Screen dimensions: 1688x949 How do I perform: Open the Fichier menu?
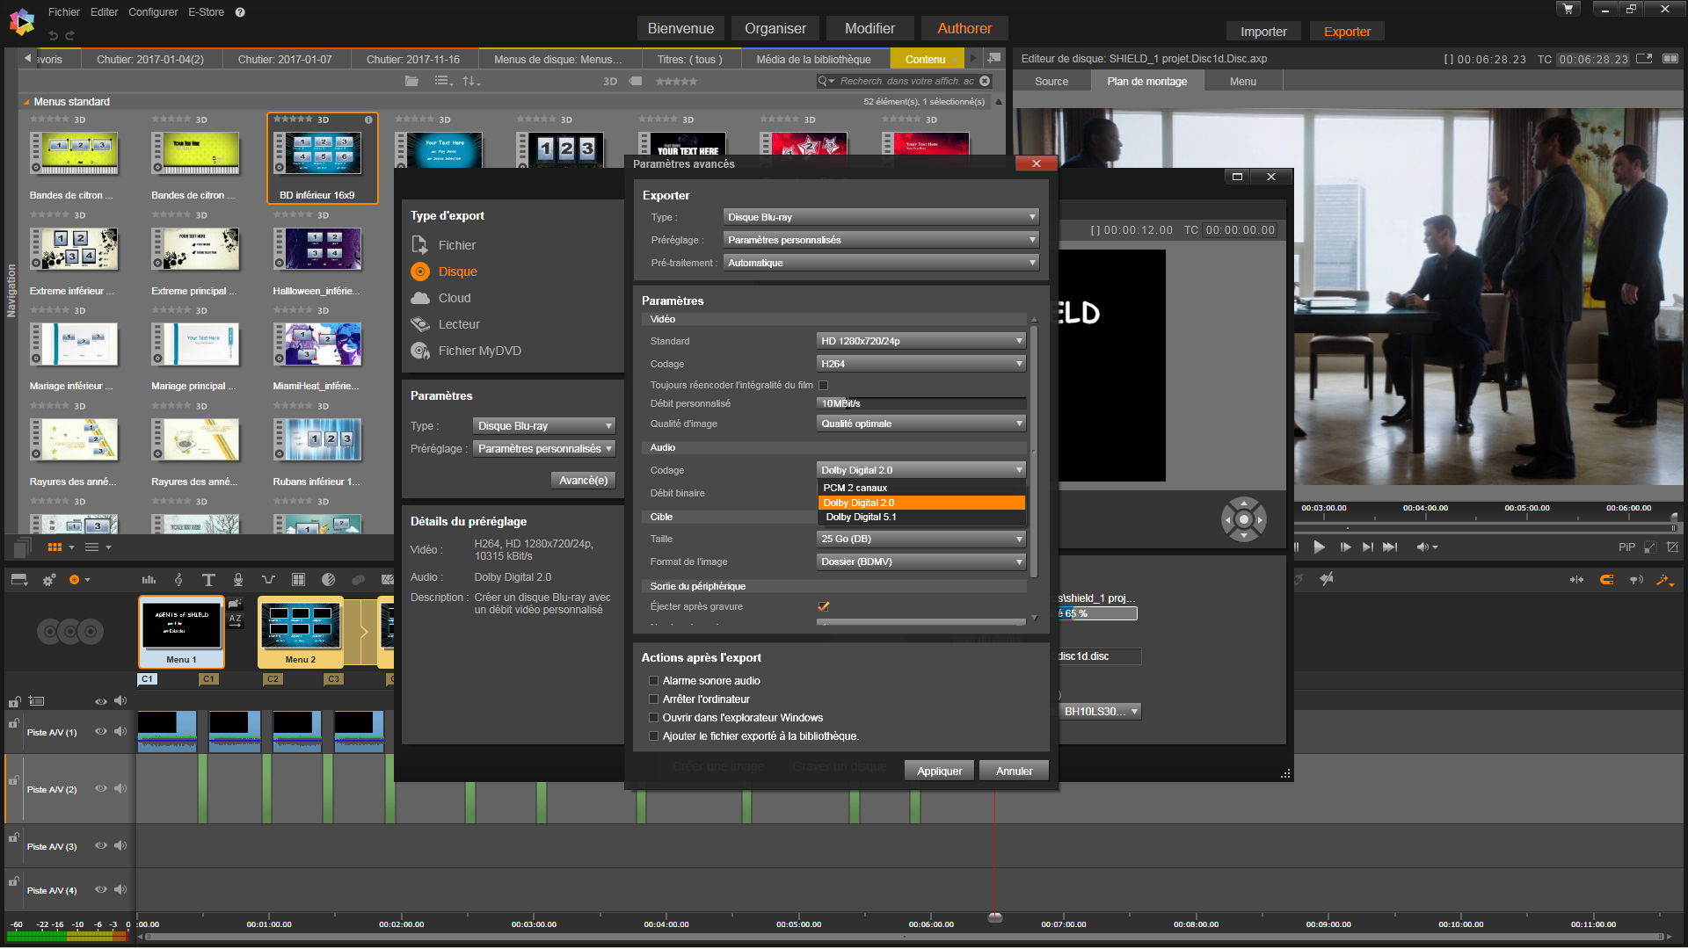click(64, 12)
